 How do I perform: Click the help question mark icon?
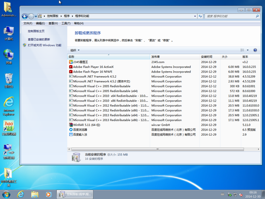[255, 50]
